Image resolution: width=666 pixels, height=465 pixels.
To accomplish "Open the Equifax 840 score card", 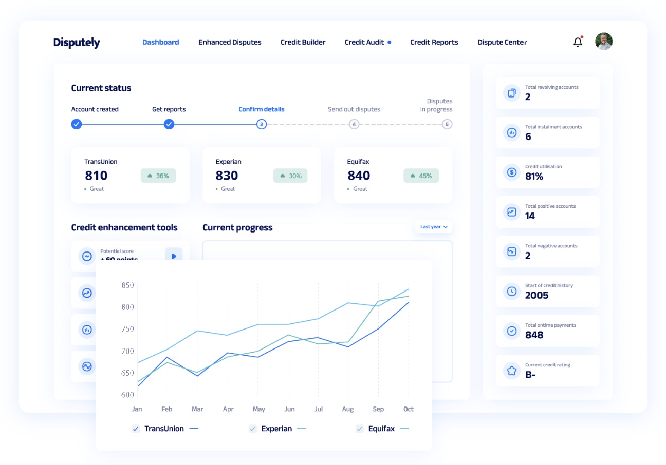I will tap(393, 175).
